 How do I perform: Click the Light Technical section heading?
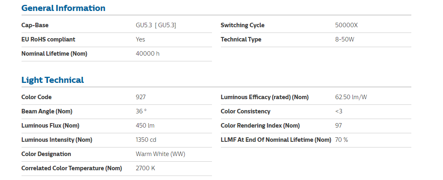pos(52,80)
